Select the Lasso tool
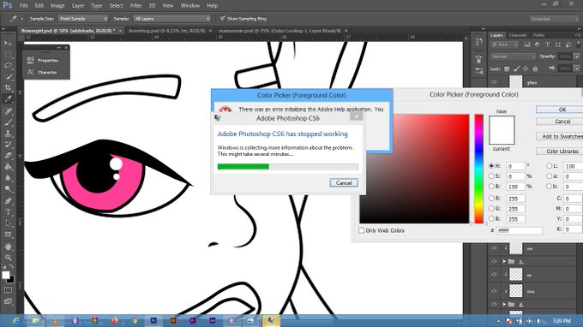The width and height of the screenshot is (583, 327). [x=8, y=66]
